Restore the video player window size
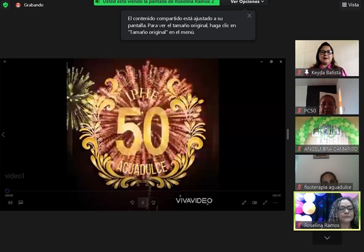Viewport: 364px width, 252px height. [x=271, y=62]
